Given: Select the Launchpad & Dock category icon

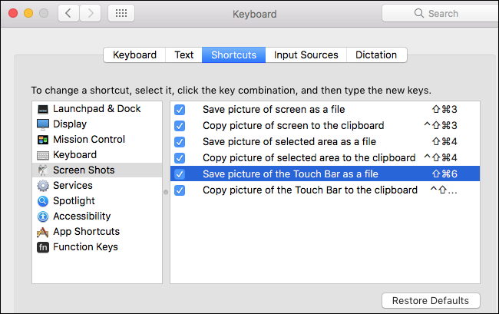Looking at the screenshot, I should [x=43, y=109].
